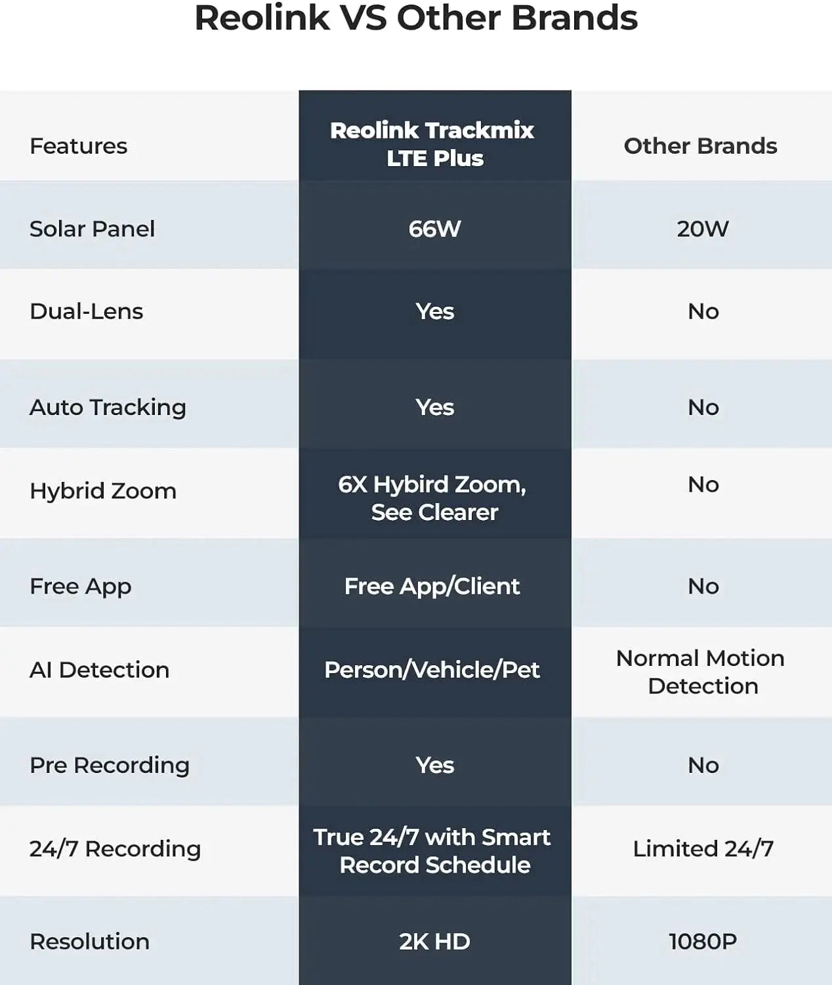
Task: Click the "6X Hybird Zoom, See Clearer" cell
Action: point(434,498)
